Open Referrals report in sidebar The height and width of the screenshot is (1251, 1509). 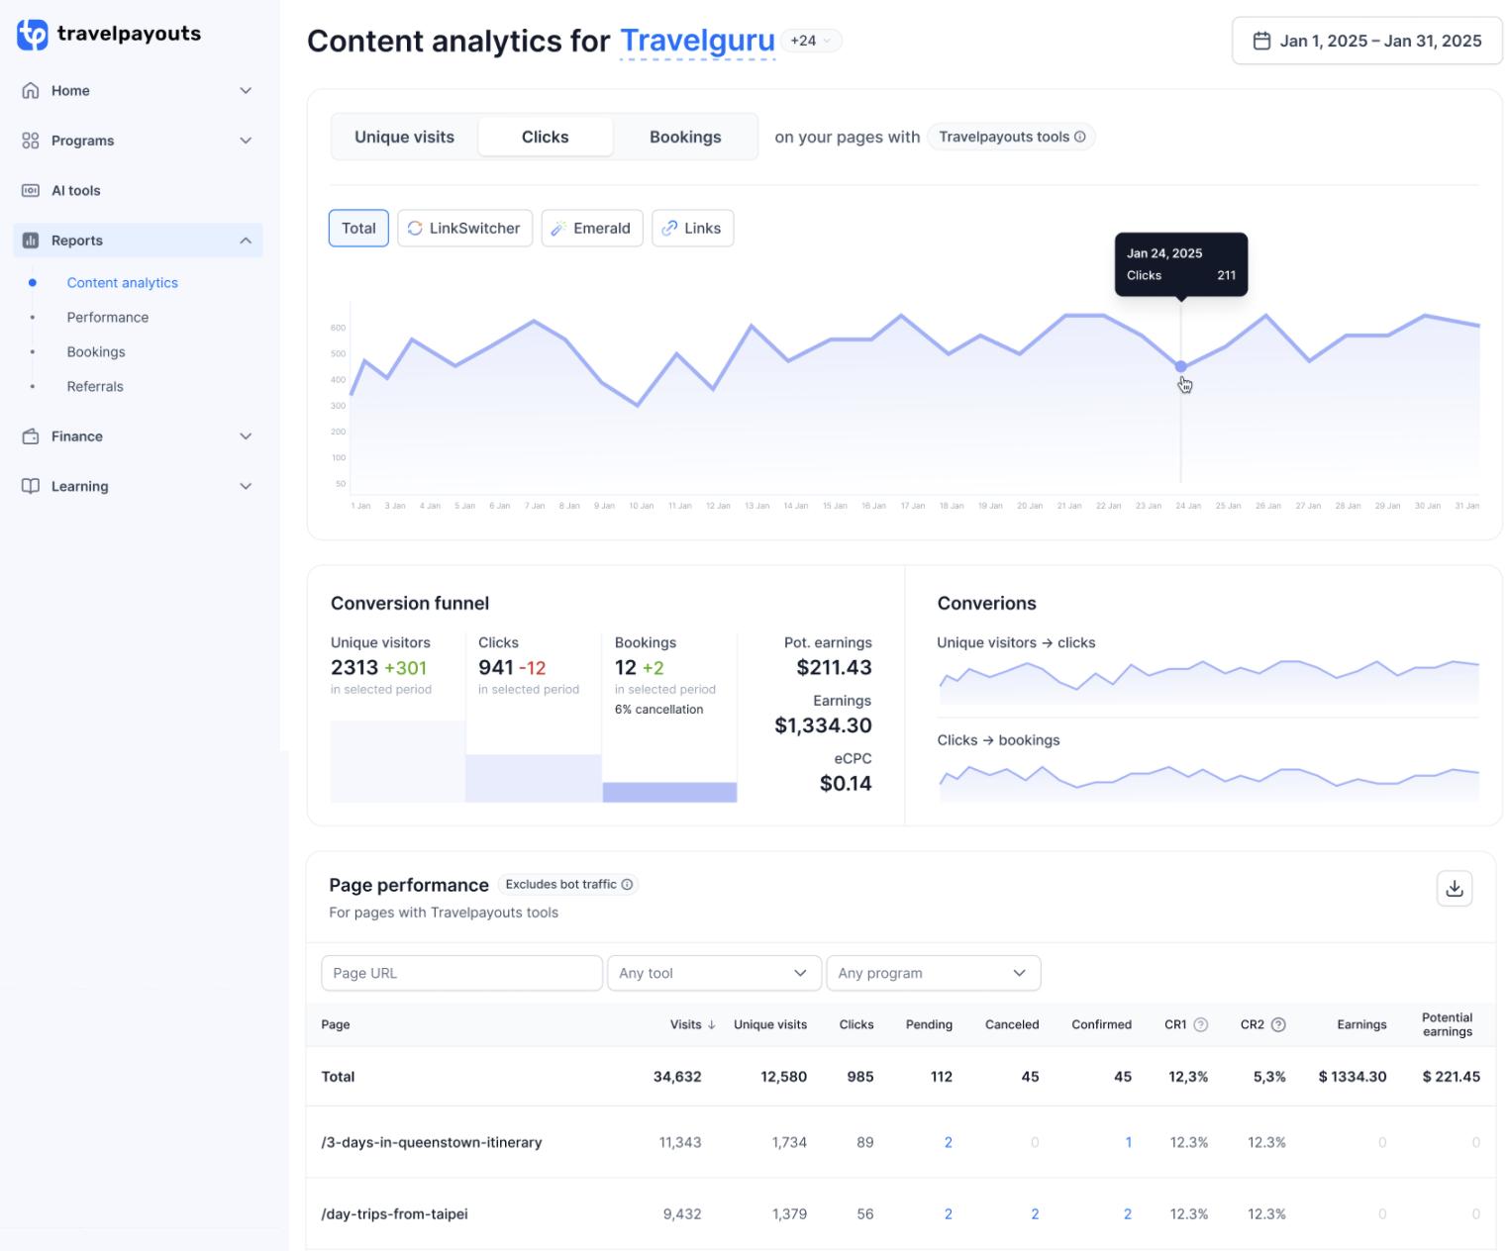click(95, 387)
